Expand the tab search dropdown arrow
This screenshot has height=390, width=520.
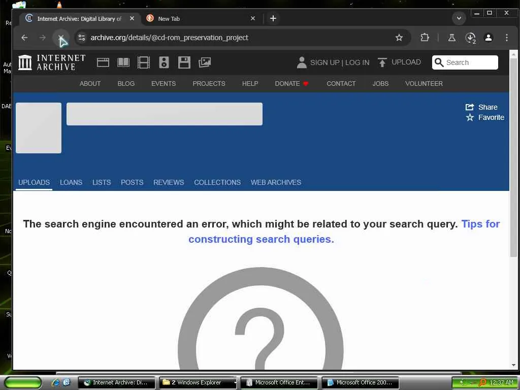point(459,18)
